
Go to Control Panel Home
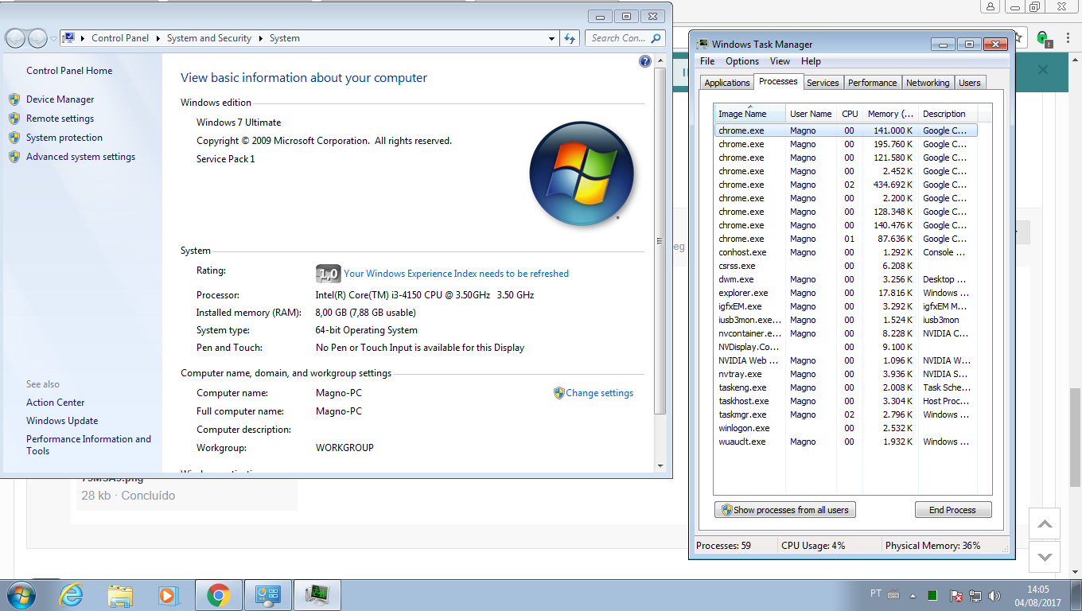69,71
